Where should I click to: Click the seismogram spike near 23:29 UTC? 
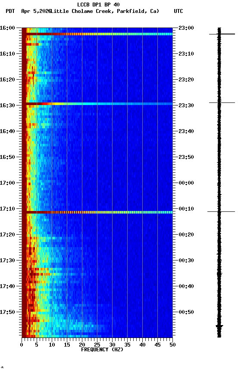point(222,103)
